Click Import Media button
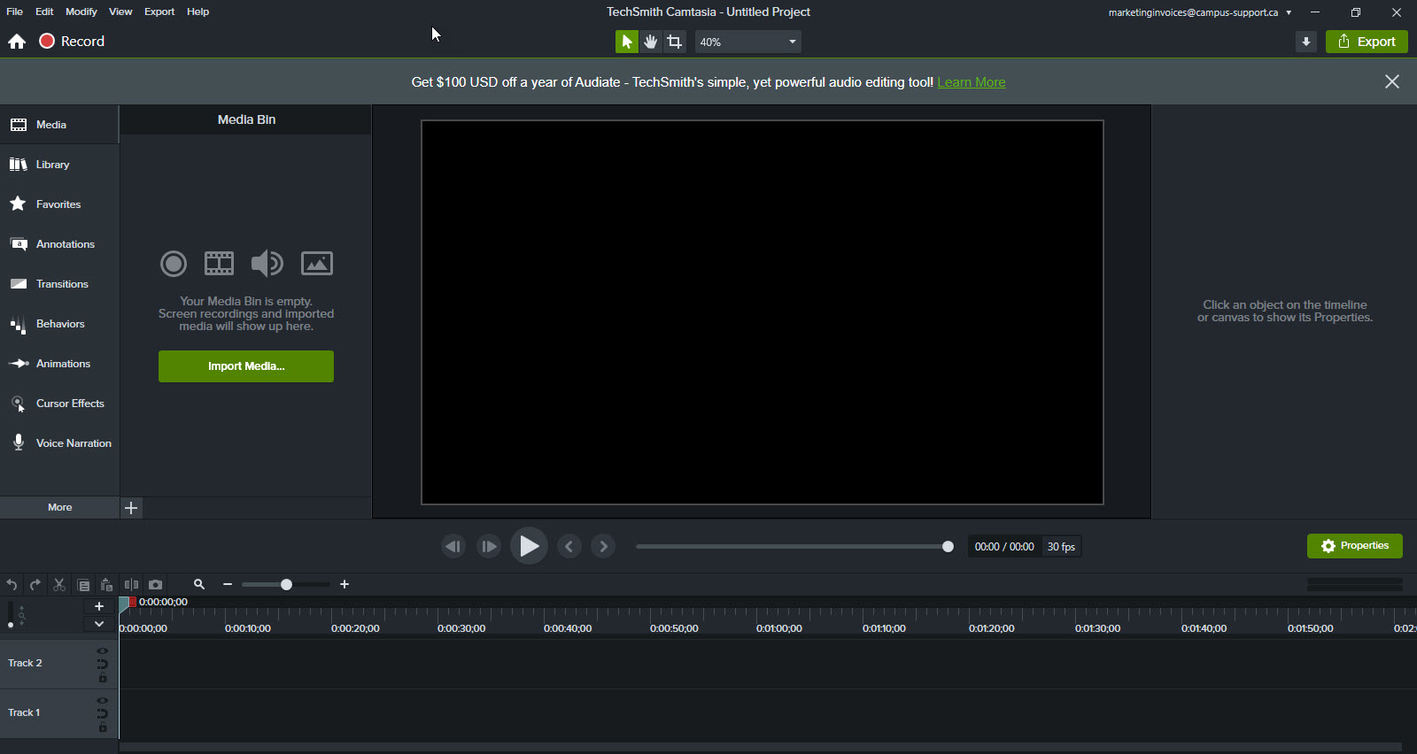 (x=246, y=366)
